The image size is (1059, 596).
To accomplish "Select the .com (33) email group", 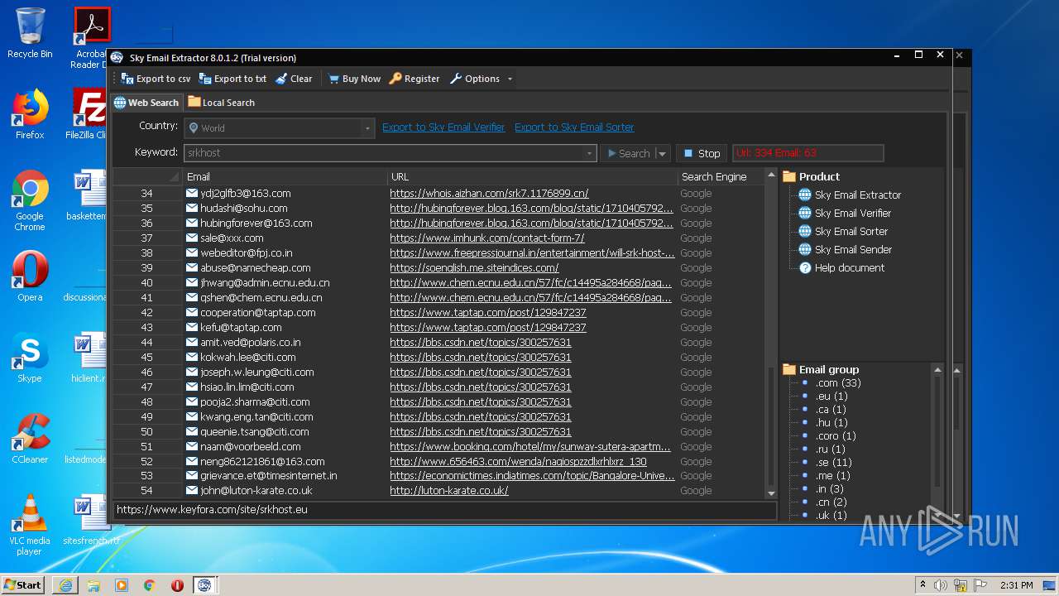I will [x=838, y=383].
